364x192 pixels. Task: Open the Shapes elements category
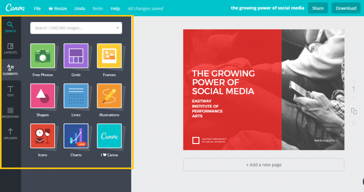click(x=43, y=96)
